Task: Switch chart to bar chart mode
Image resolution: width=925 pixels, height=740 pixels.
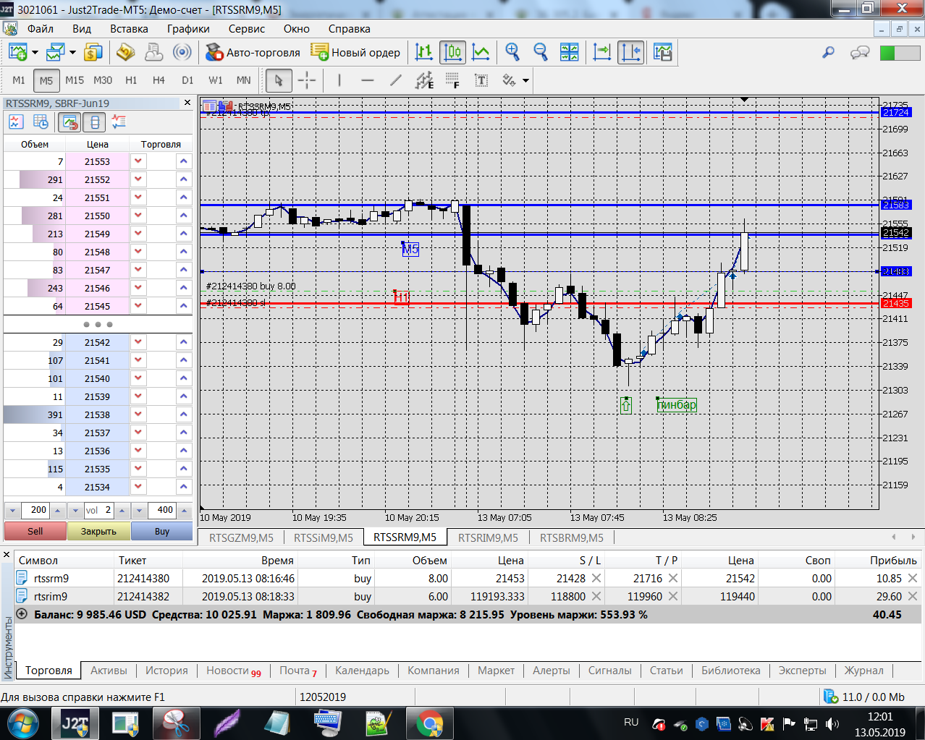Action: pos(424,52)
